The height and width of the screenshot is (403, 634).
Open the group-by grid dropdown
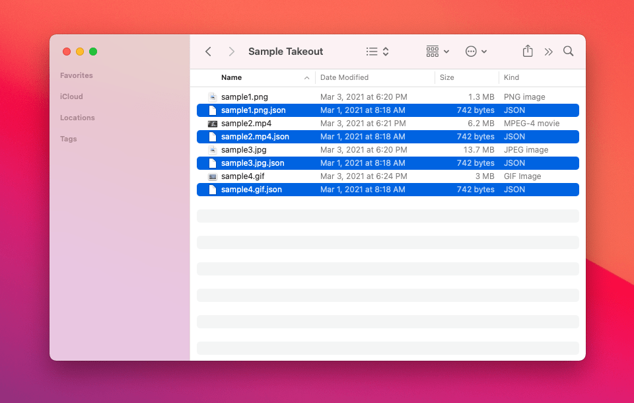point(437,52)
